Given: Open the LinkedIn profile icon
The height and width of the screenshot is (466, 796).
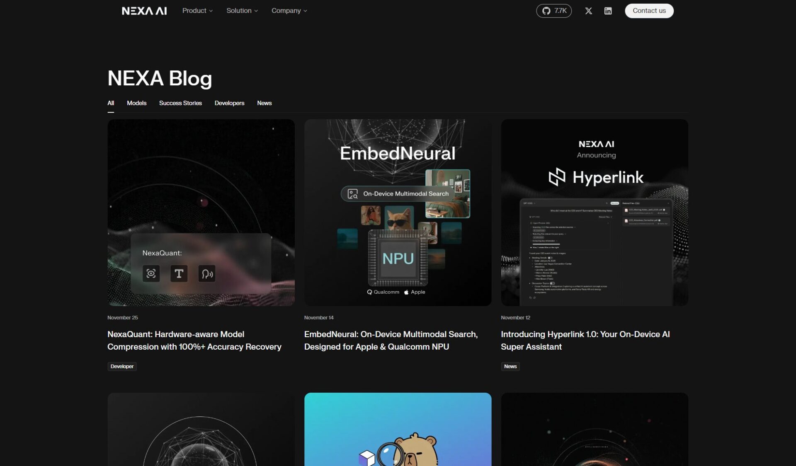Looking at the screenshot, I should pyautogui.click(x=608, y=11).
